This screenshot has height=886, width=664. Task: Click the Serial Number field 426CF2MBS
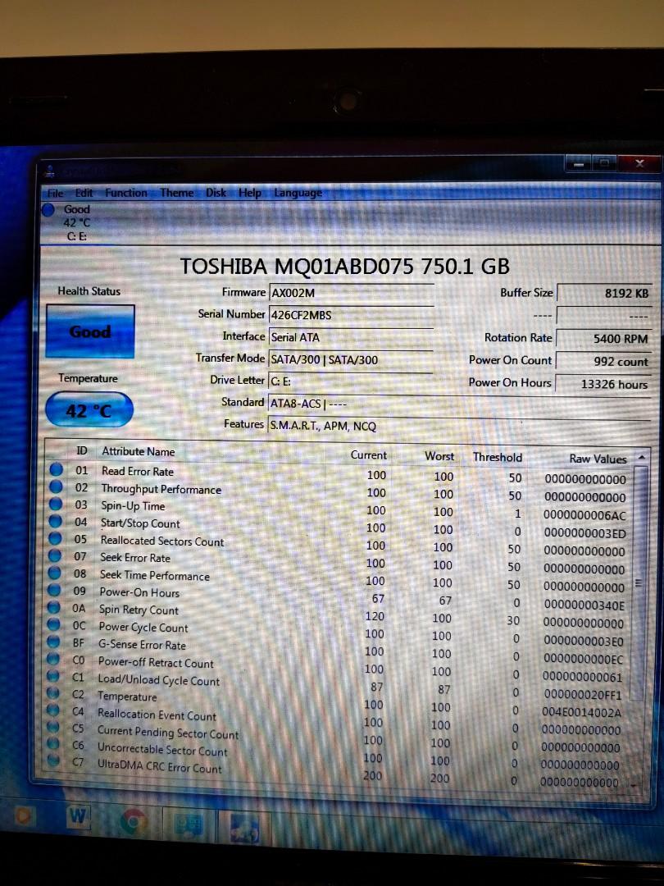pos(351,315)
